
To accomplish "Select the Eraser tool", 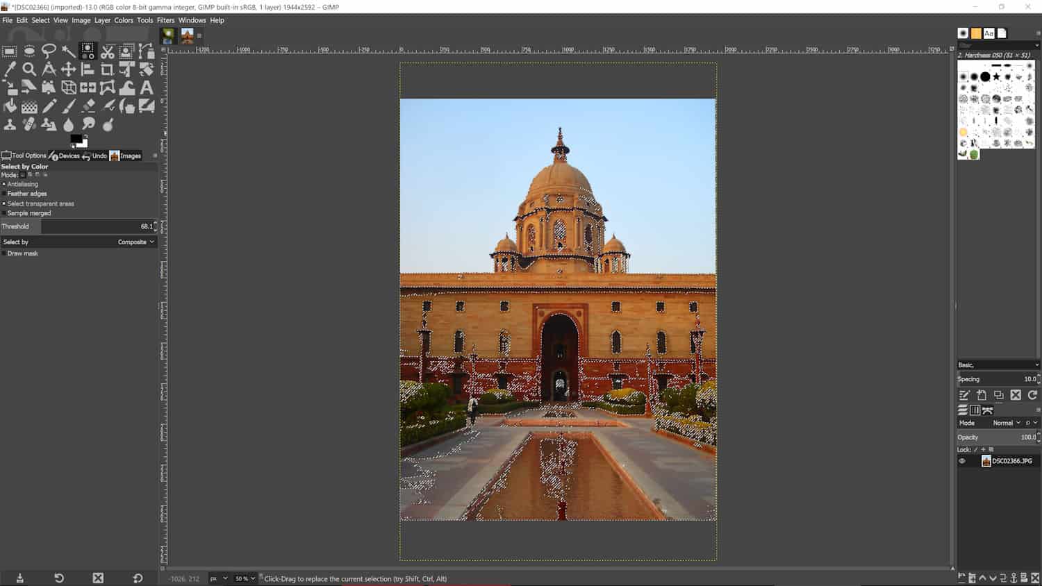I will 88,106.
